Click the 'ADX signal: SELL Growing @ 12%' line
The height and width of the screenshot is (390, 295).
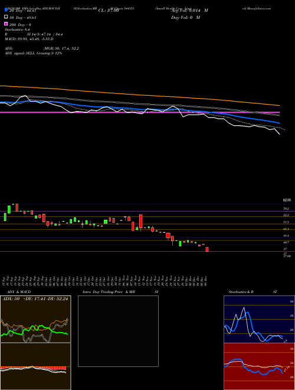[x=33, y=53]
